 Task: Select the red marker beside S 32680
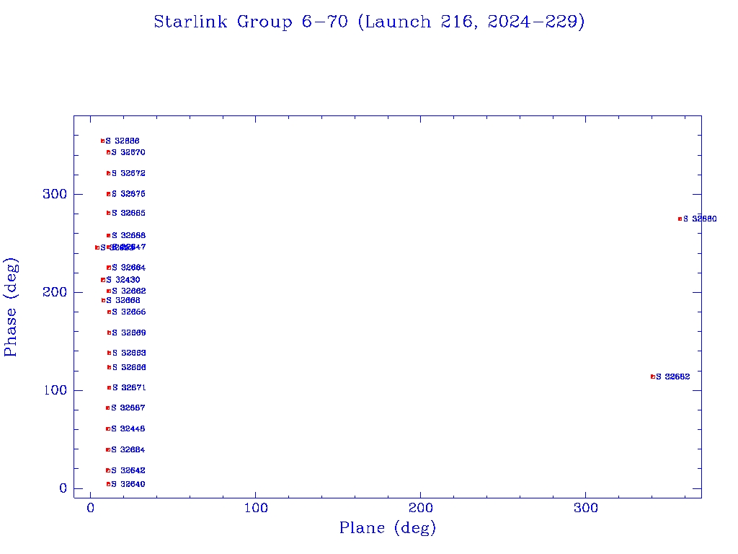click(680, 219)
